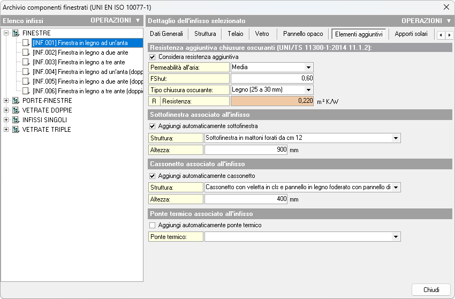Screen dimensions: 455x299
Task: Expand the PORTE-FINESTRE tree node
Action: coord(6,101)
